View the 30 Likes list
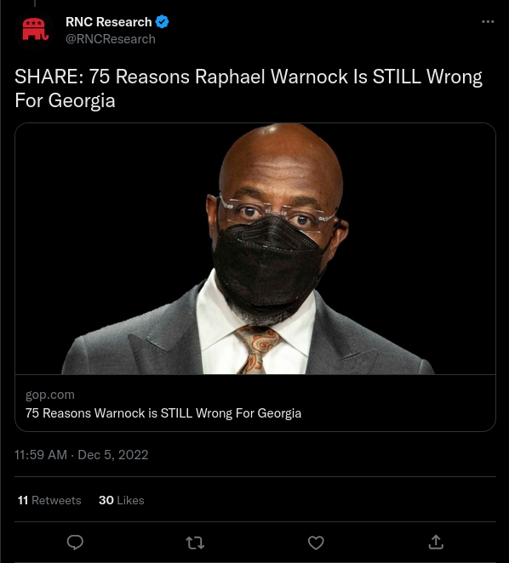Image resolution: width=509 pixels, height=563 pixels. 122,500
